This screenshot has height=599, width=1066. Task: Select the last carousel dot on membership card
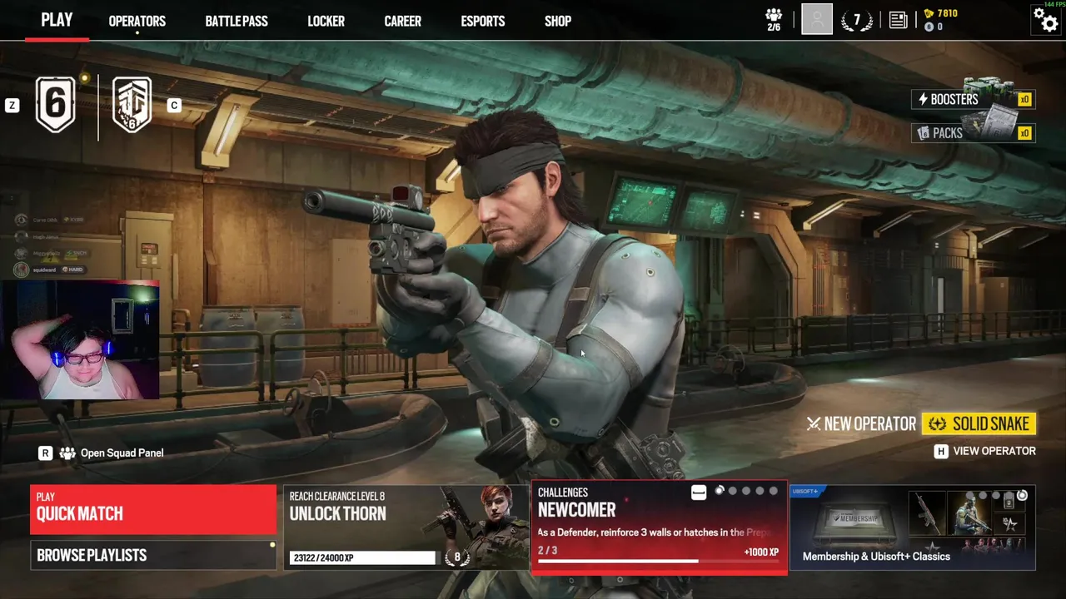tap(1022, 496)
